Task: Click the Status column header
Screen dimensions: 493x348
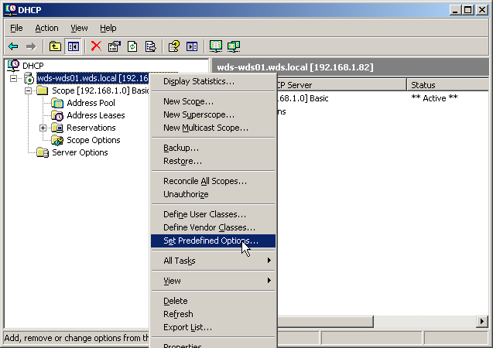Action: (447, 85)
